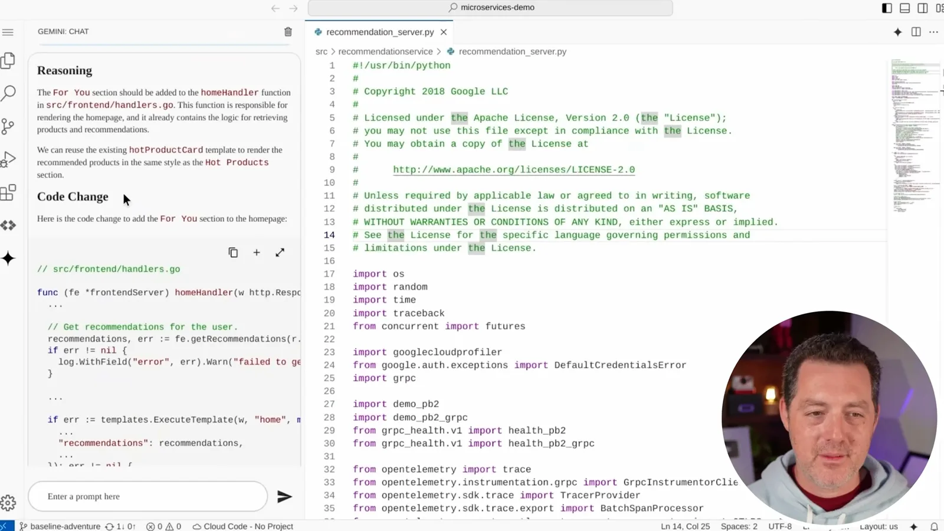The image size is (944, 531).
Task: Click the Gemini sparkle in editor toolbar
Action: coord(897,32)
